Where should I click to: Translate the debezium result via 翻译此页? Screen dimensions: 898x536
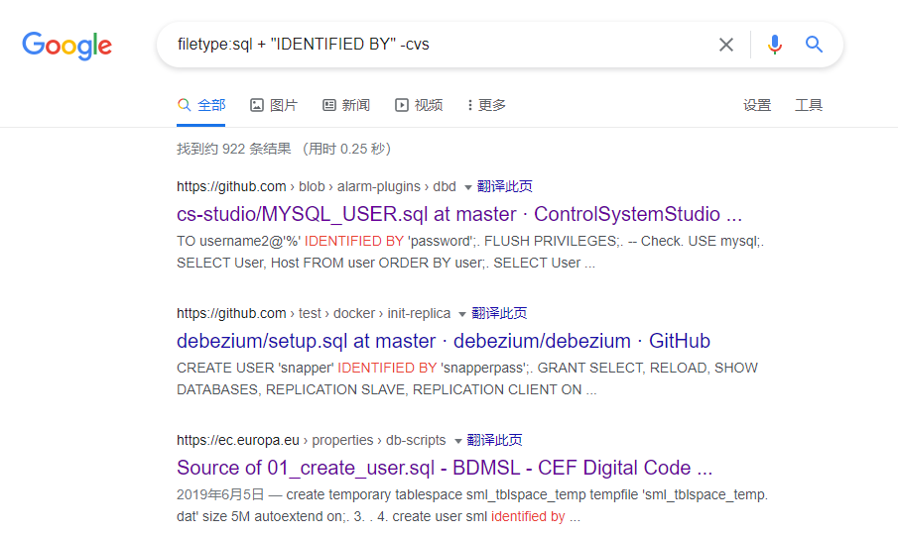point(499,313)
